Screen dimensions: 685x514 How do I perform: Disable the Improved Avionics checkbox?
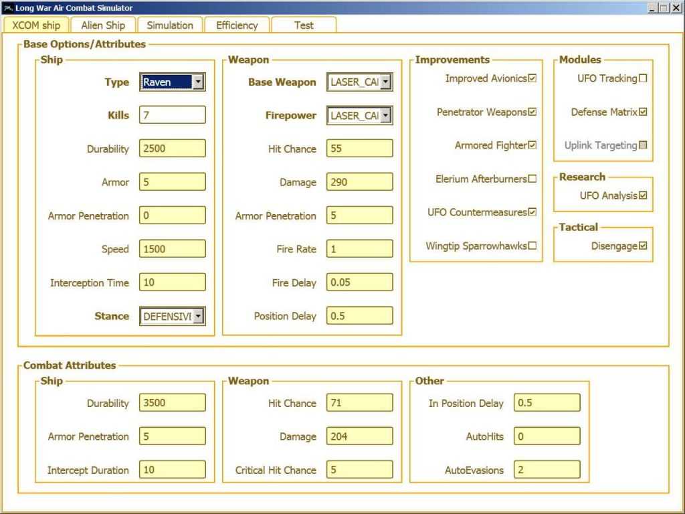(x=532, y=78)
